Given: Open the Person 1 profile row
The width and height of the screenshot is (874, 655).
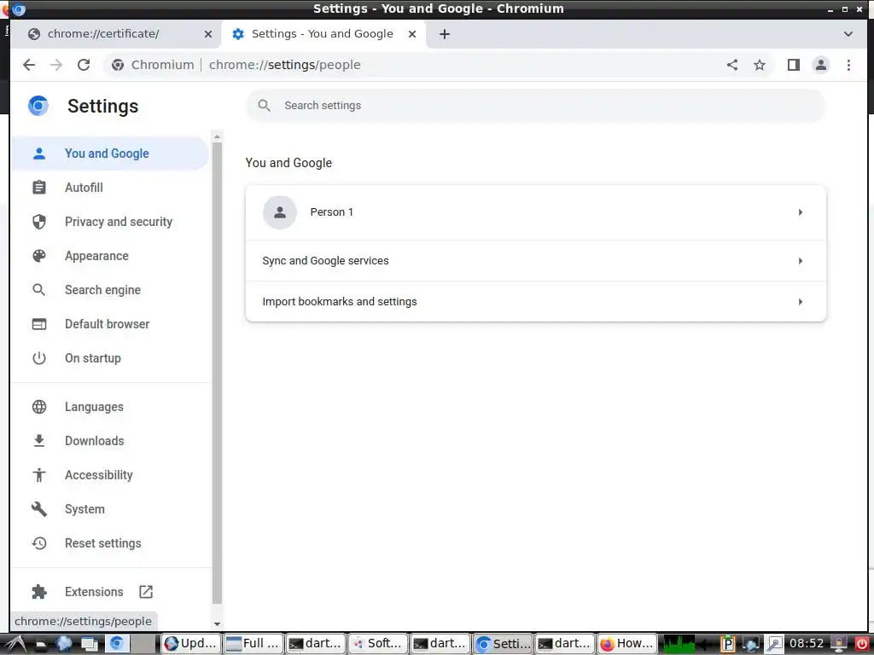Looking at the screenshot, I should point(536,212).
